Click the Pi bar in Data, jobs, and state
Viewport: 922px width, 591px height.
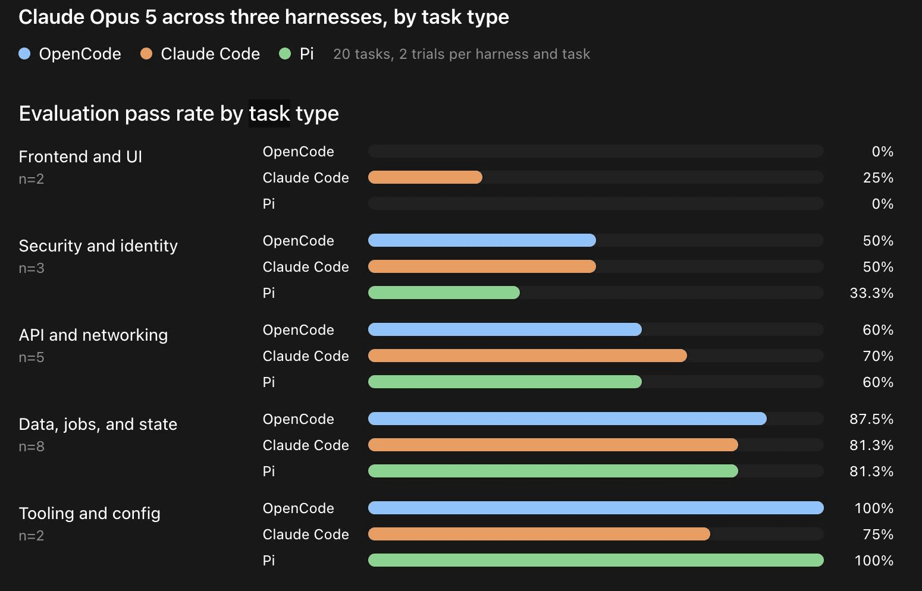pyautogui.click(x=553, y=471)
